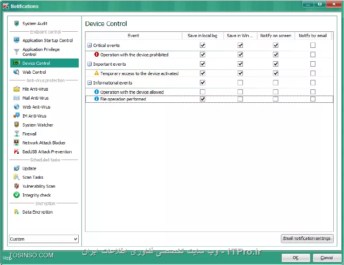Click the Email notification settings button

tap(307, 238)
